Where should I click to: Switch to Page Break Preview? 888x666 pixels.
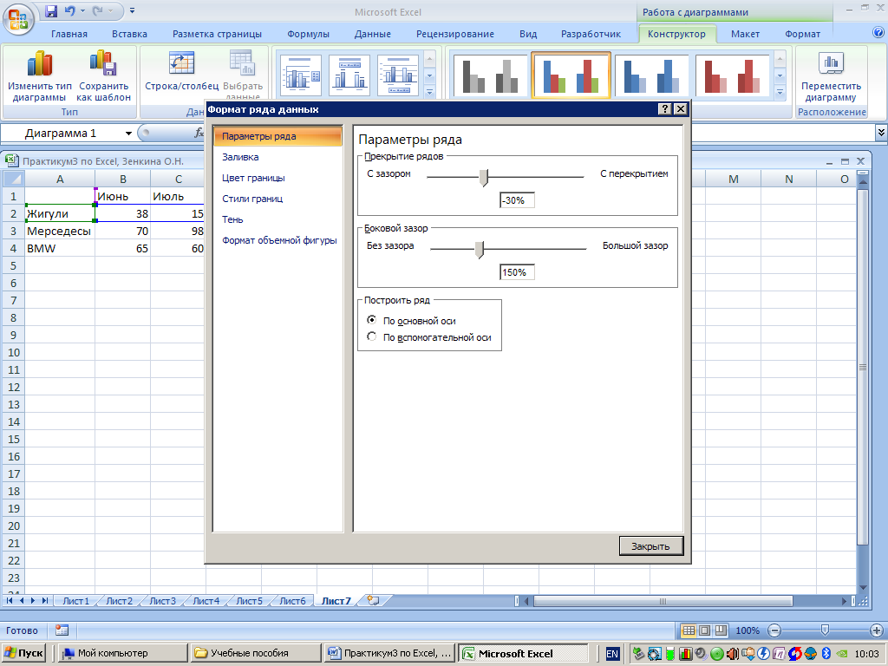click(721, 630)
